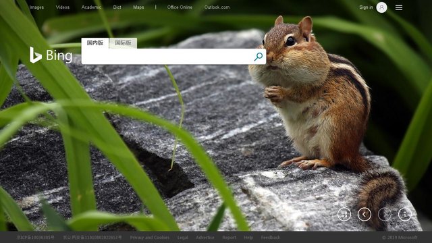Viewport: 432px width, 243px height.
Task: Open the image info icon
Action: click(405, 214)
